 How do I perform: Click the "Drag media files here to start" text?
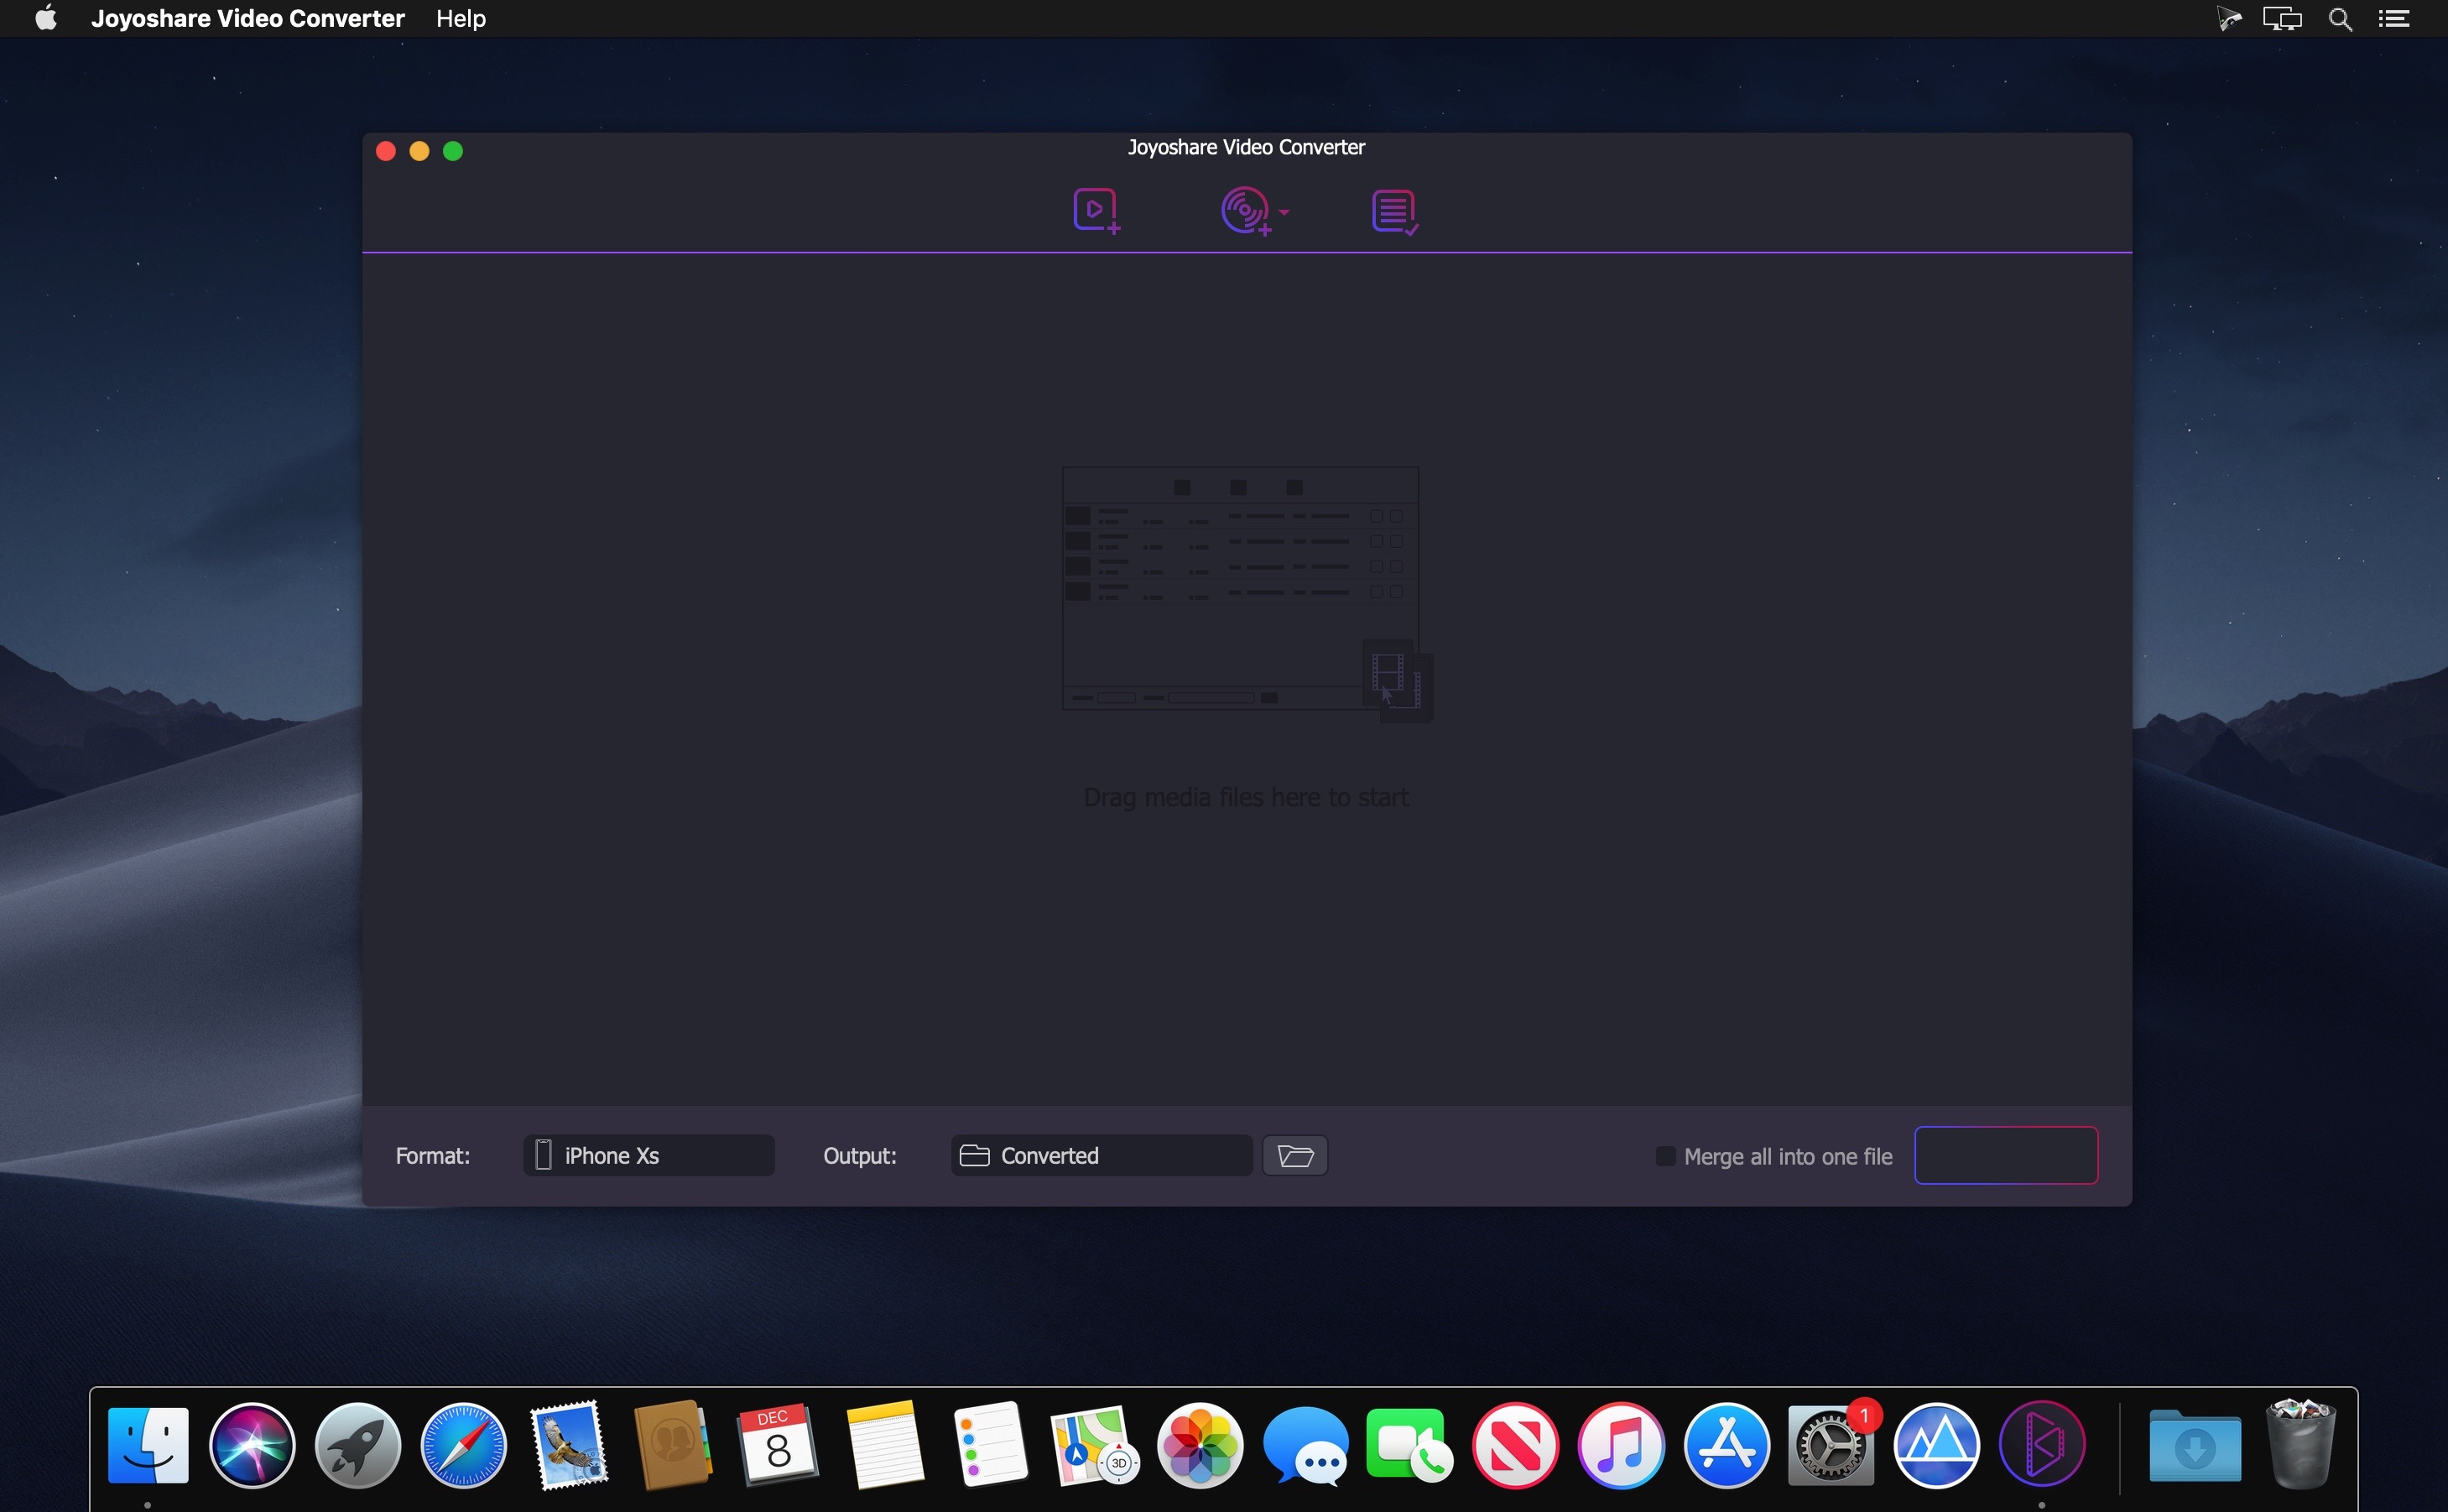coord(1247,798)
